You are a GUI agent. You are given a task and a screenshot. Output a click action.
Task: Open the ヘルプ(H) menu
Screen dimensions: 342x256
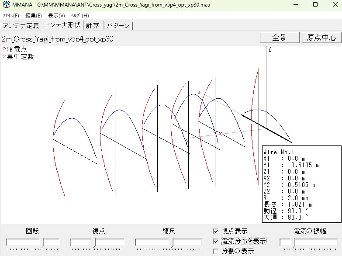click(79, 15)
